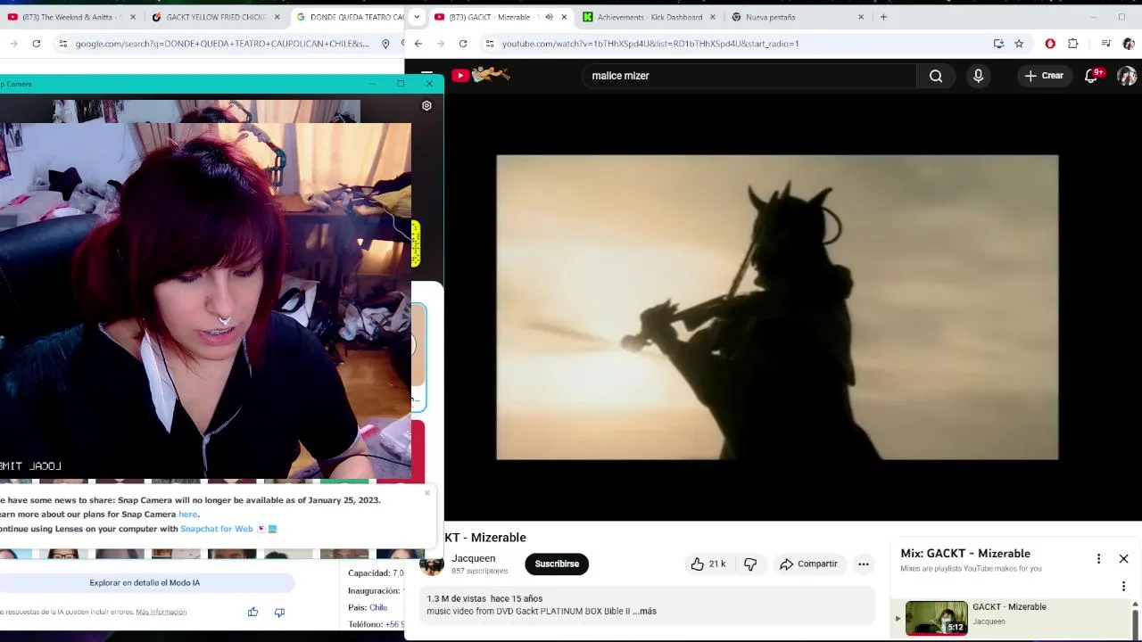Viewport: 1142px width, 642px height.
Task: Open Mix playlist three-dot options
Action: pos(1098,558)
